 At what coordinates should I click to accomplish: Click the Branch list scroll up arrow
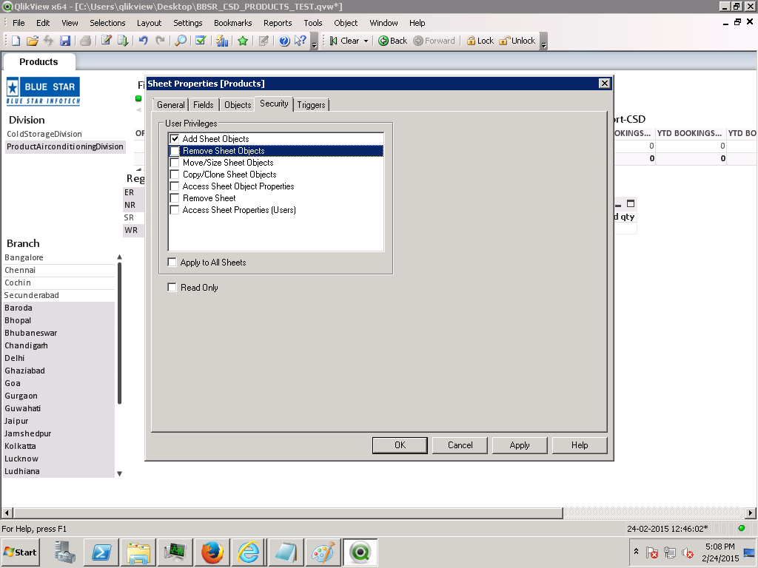coord(119,257)
